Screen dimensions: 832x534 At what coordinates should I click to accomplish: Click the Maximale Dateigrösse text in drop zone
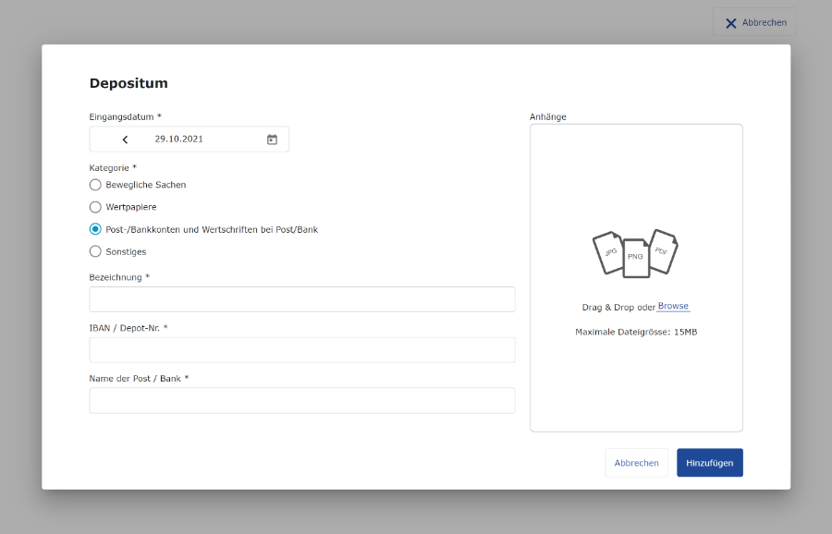[x=636, y=332]
